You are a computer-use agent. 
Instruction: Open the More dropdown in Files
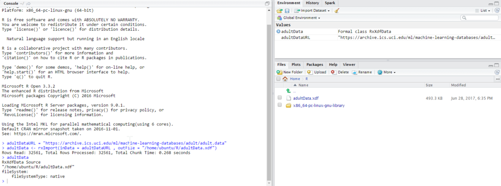pos(387,72)
